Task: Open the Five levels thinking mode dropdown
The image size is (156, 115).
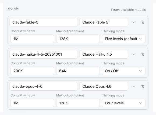Action: (x=124, y=39)
